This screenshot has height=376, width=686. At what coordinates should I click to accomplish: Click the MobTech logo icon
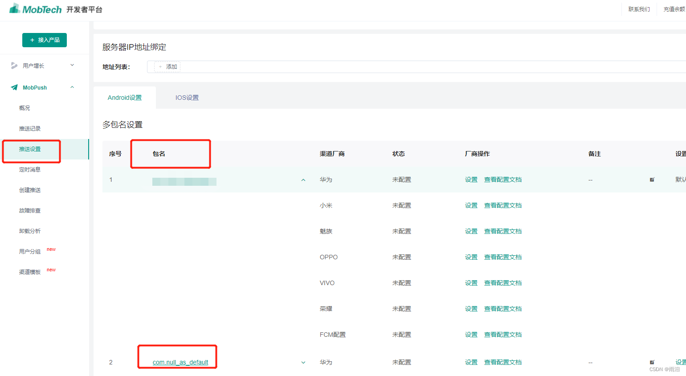15,8
